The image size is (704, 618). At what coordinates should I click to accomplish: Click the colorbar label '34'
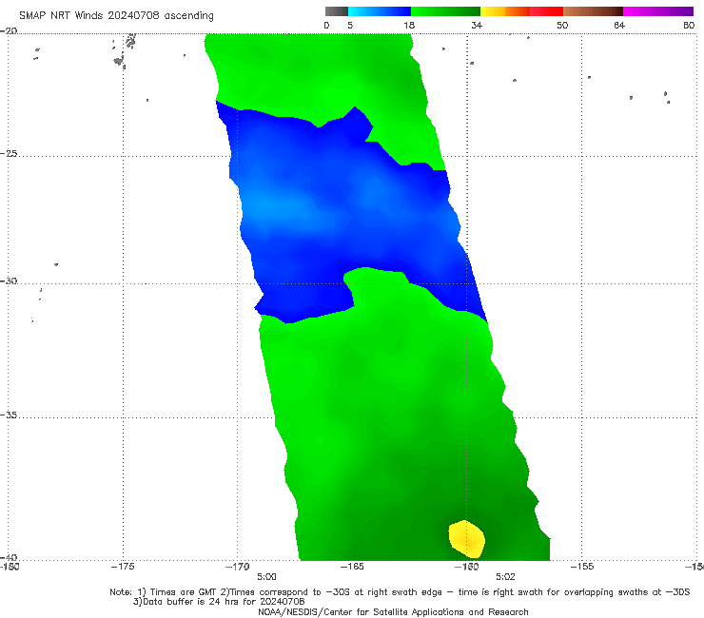pos(477,25)
